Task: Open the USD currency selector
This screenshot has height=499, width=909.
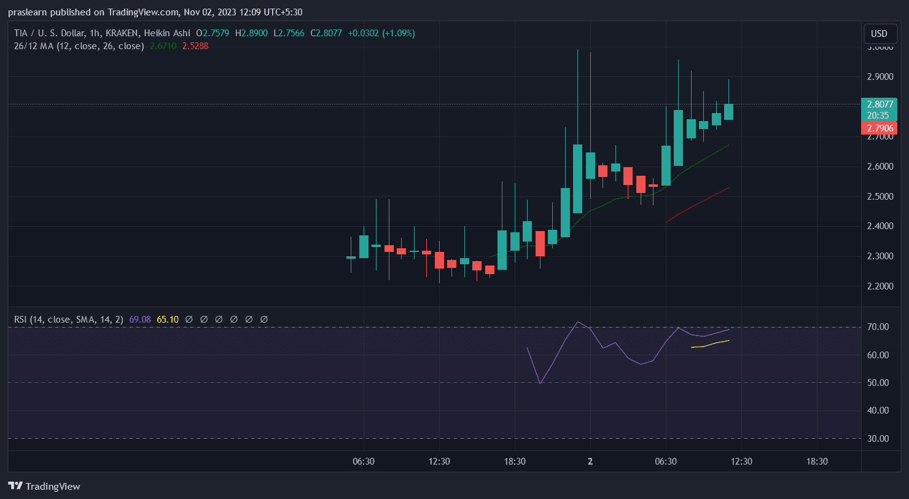Action: (x=879, y=33)
